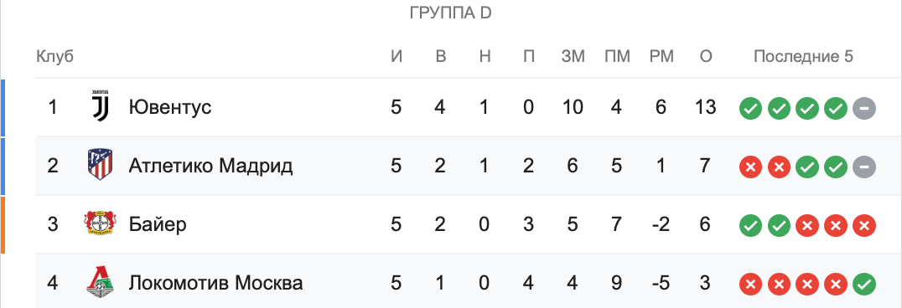Click Bayer's last red loss icon
The width and height of the screenshot is (902, 308).
pos(864,226)
